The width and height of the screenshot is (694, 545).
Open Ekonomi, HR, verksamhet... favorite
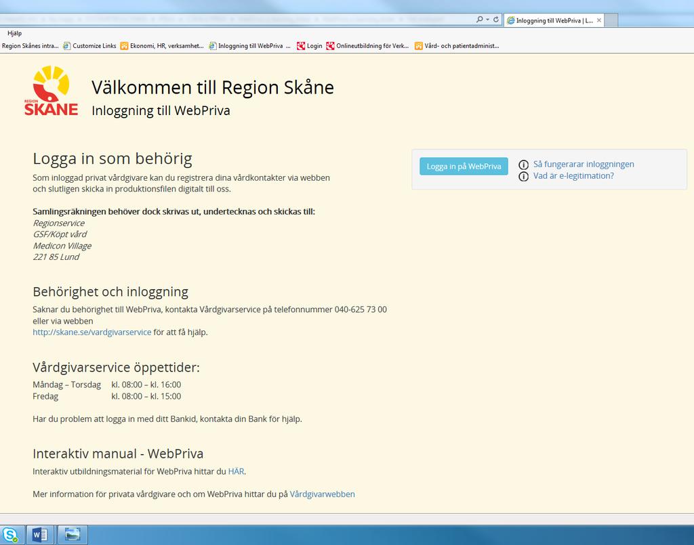click(162, 45)
